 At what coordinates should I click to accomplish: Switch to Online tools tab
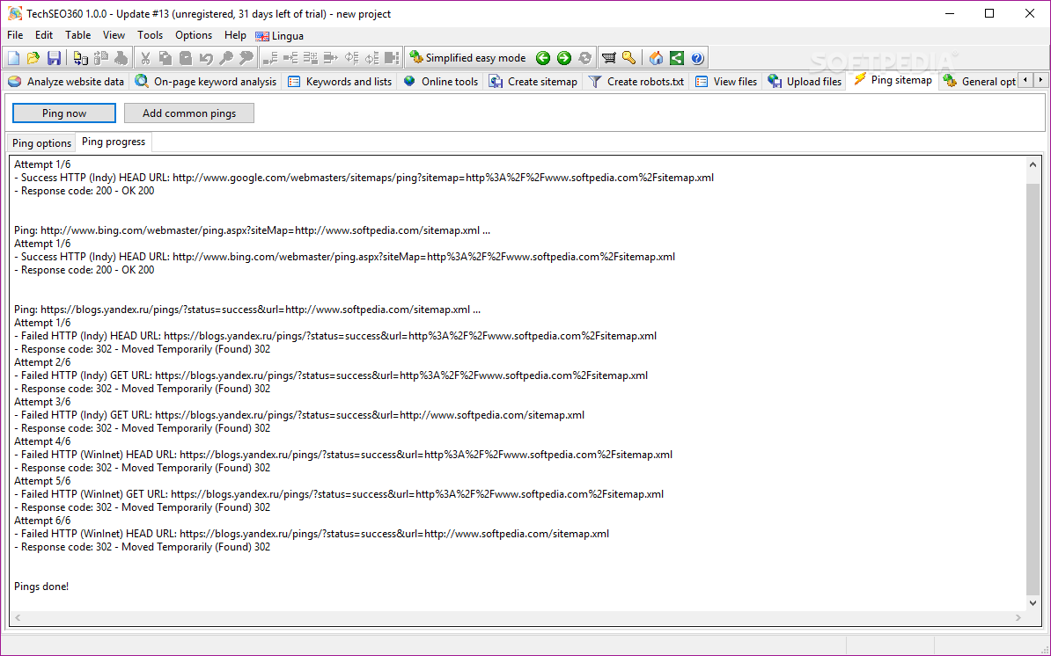(440, 82)
